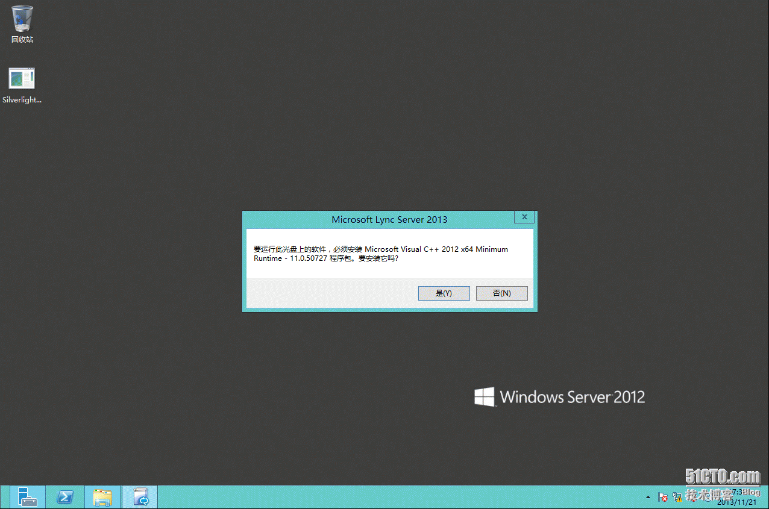Click the 否(N) button to decline installation
This screenshot has width=769, height=509.
click(x=501, y=293)
